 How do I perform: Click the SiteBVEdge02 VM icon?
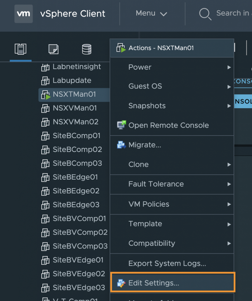coord(45,274)
